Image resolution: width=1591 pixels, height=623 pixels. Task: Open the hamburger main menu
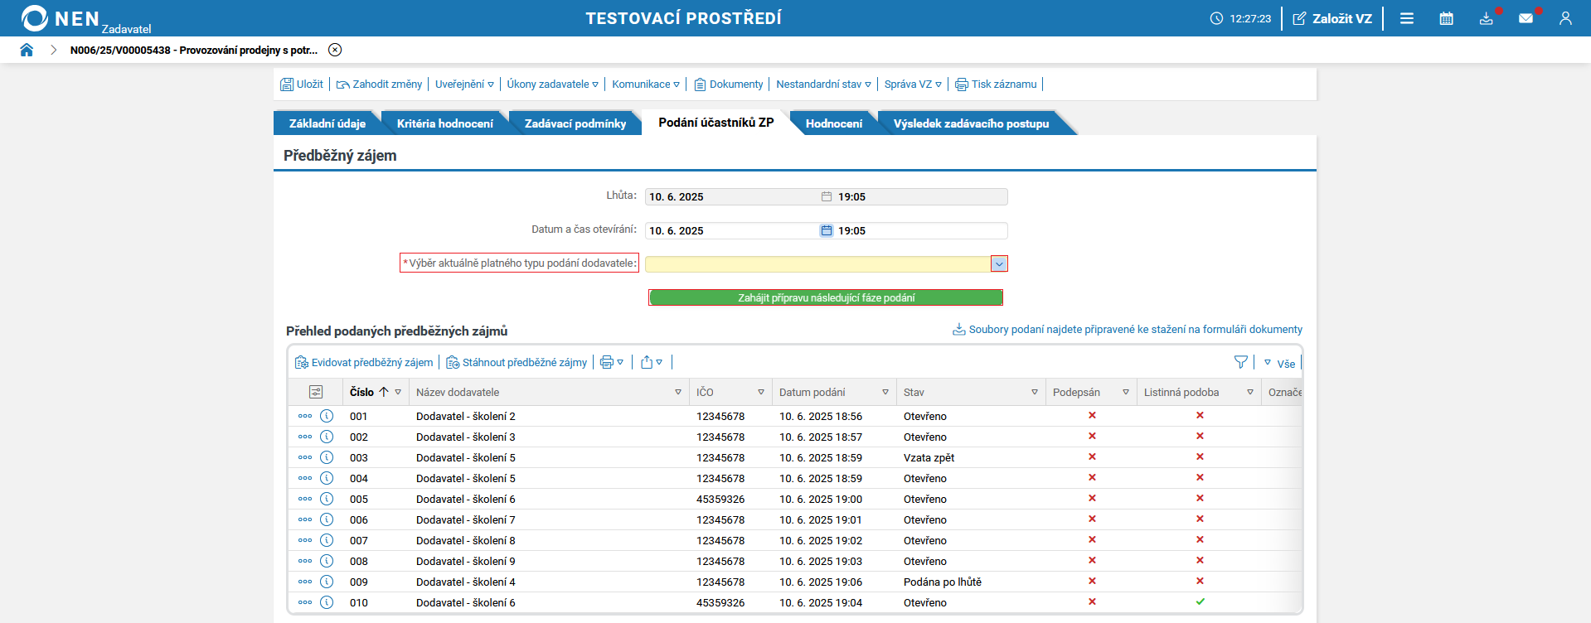(1407, 18)
